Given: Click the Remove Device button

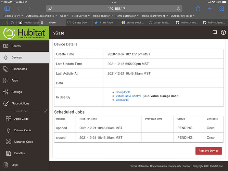Looking at the screenshot, I should [x=208, y=151].
